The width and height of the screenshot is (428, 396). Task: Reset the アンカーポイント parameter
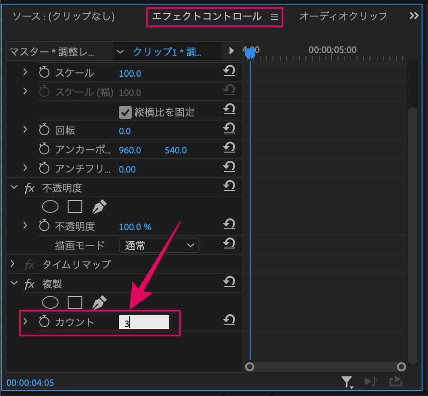click(x=229, y=148)
